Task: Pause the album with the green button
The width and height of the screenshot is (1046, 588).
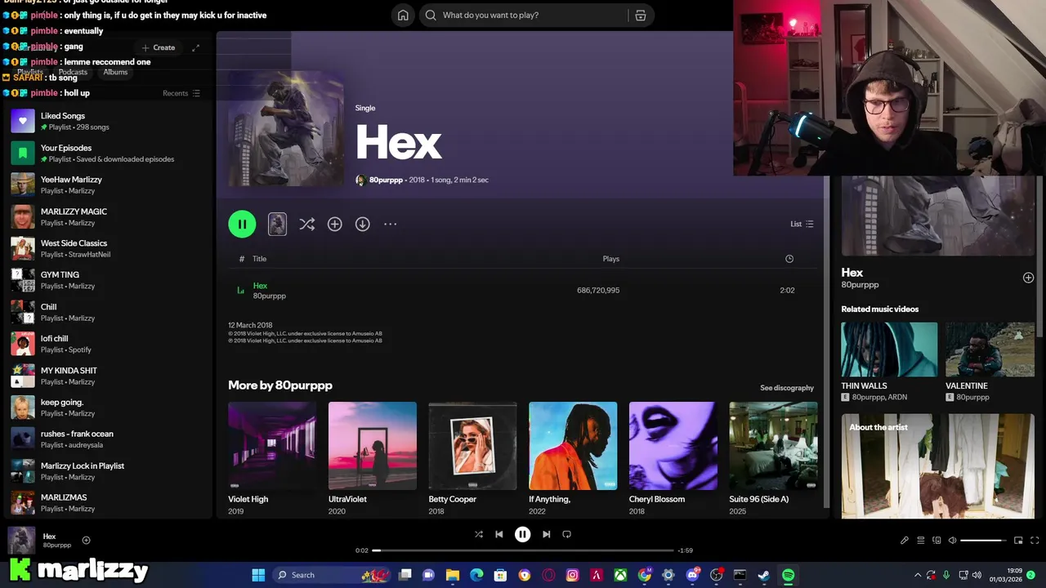Action: 242,224
